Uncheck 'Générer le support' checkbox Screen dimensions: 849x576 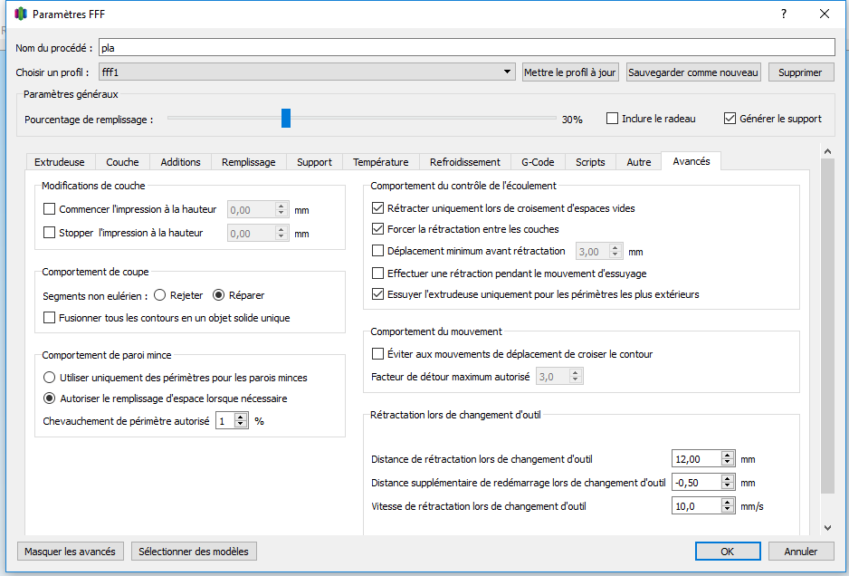point(730,118)
